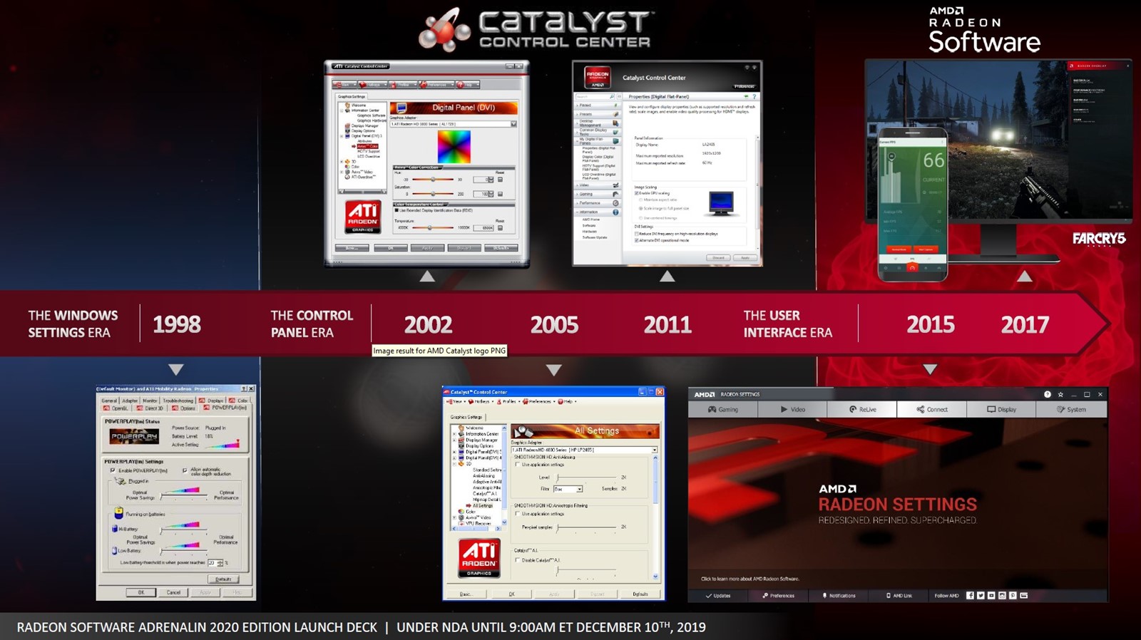1141x640 pixels.
Task: Open Graphics Adapter dropdown in 2005 Catalyst window
Action: pyautogui.click(x=654, y=450)
